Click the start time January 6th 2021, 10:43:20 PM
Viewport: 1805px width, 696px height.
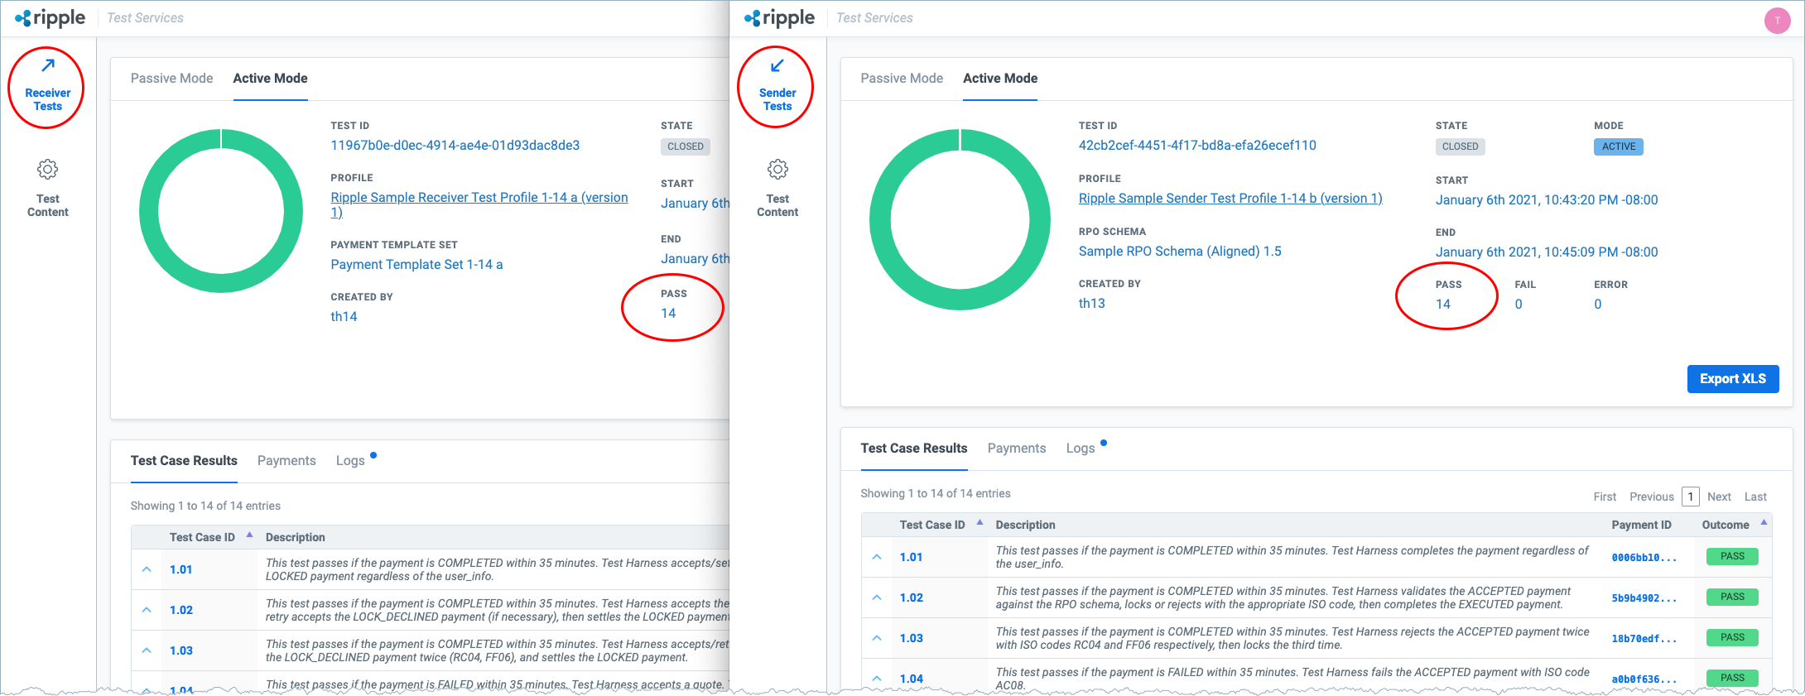1547,199
